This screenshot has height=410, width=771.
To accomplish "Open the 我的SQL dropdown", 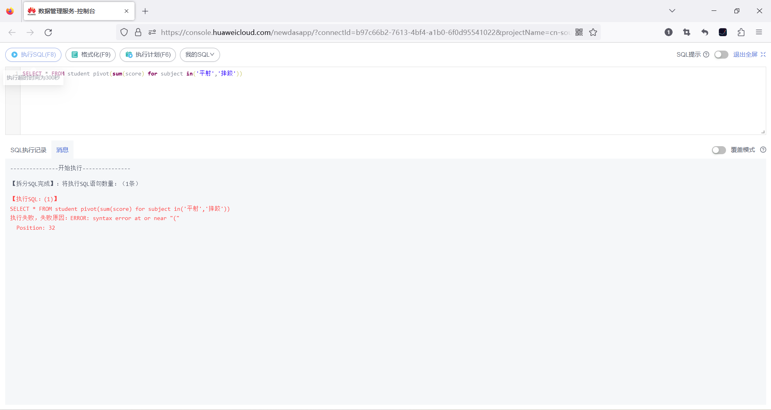I will (x=200, y=55).
